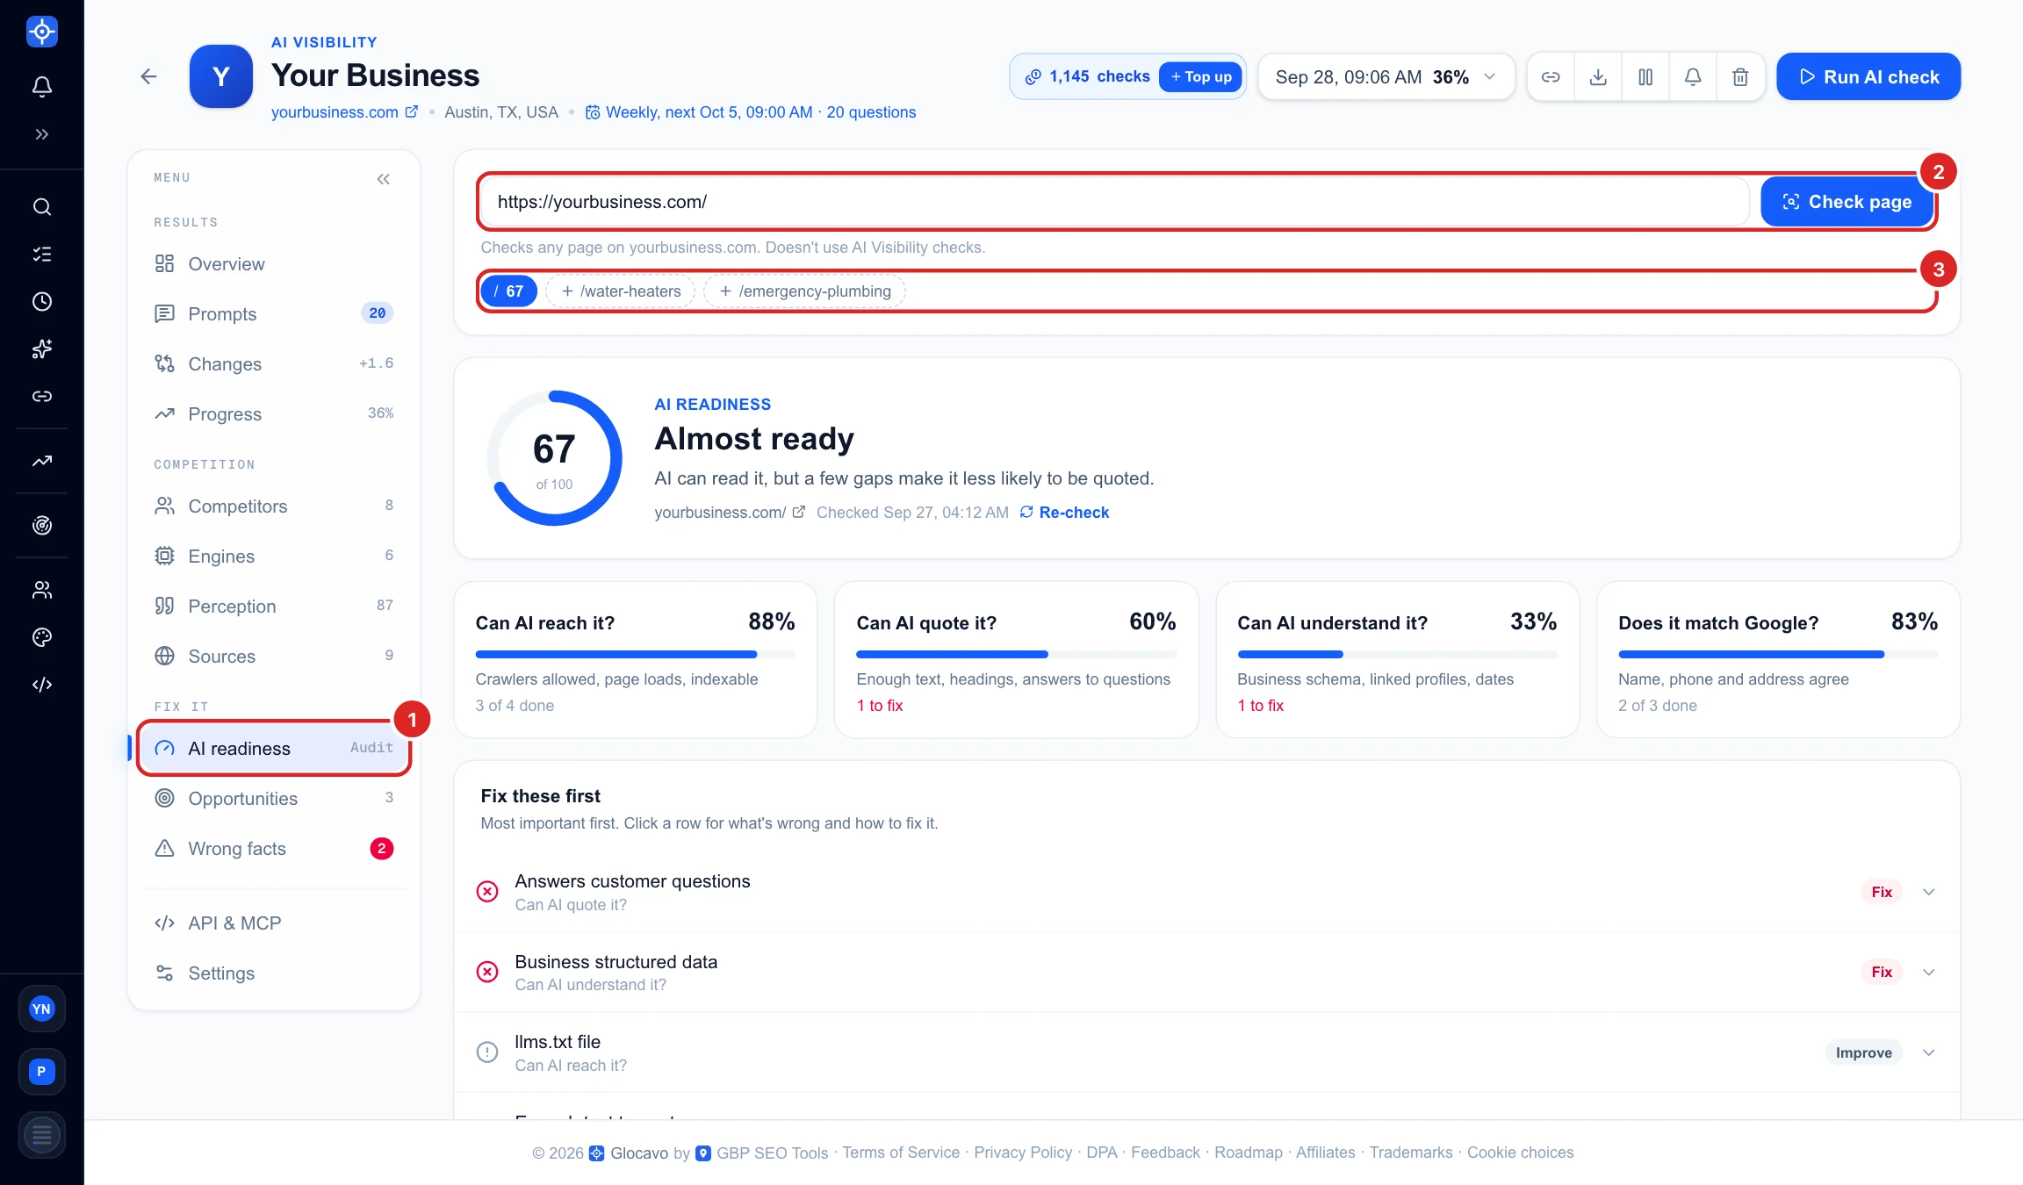The image size is (2023, 1185).
Task: Click 'Does it match Google?' progress bar
Action: pyautogui.click(x=1778, y=654)
